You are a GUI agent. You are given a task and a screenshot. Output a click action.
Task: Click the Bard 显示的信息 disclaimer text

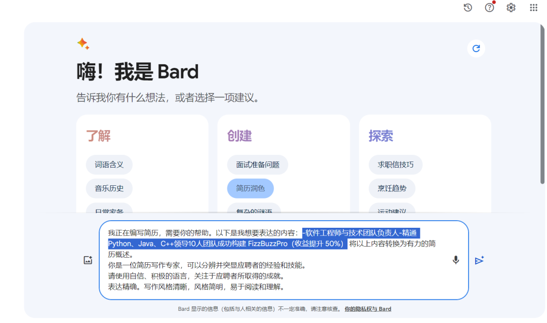pyautogui.click(x=260, y=309)
